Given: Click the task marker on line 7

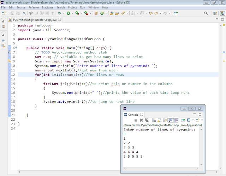Looking at the screenshot, I should click(x=10, y=53).
